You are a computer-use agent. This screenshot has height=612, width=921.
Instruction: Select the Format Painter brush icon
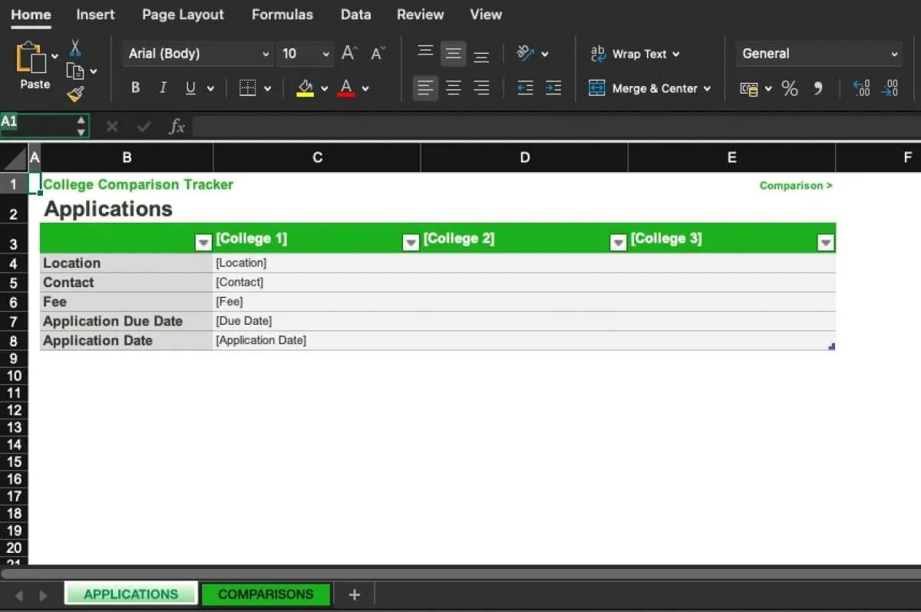pyautogui.click(x=75, y=94)
